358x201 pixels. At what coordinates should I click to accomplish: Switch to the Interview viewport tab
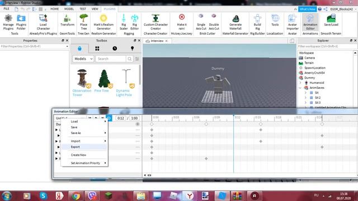(157, 41)
